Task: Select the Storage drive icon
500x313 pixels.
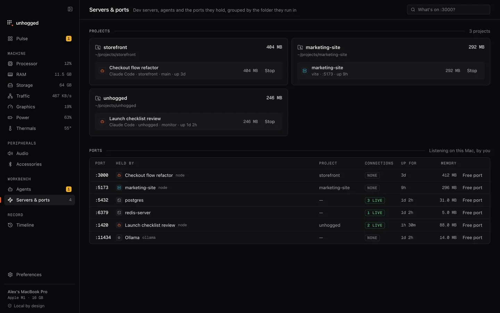Action: click(x=10, y=85)
